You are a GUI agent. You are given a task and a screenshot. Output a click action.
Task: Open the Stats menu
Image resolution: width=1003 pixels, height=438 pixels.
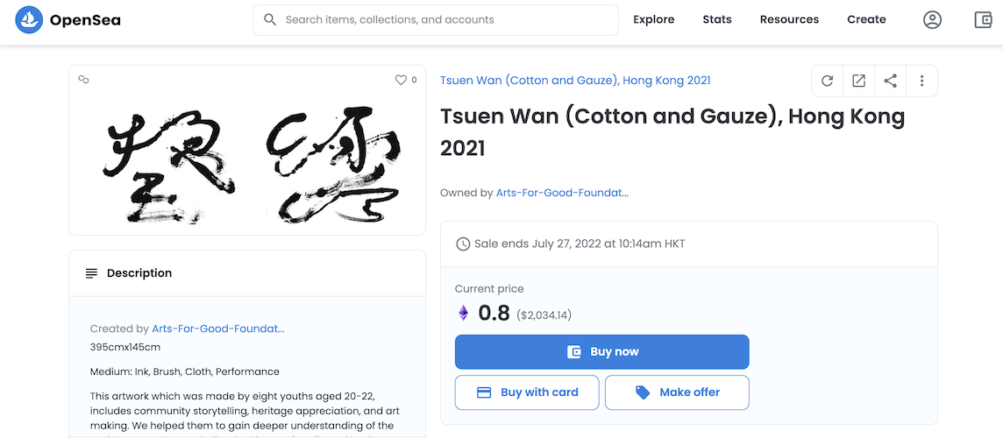[x=717, y=20]
